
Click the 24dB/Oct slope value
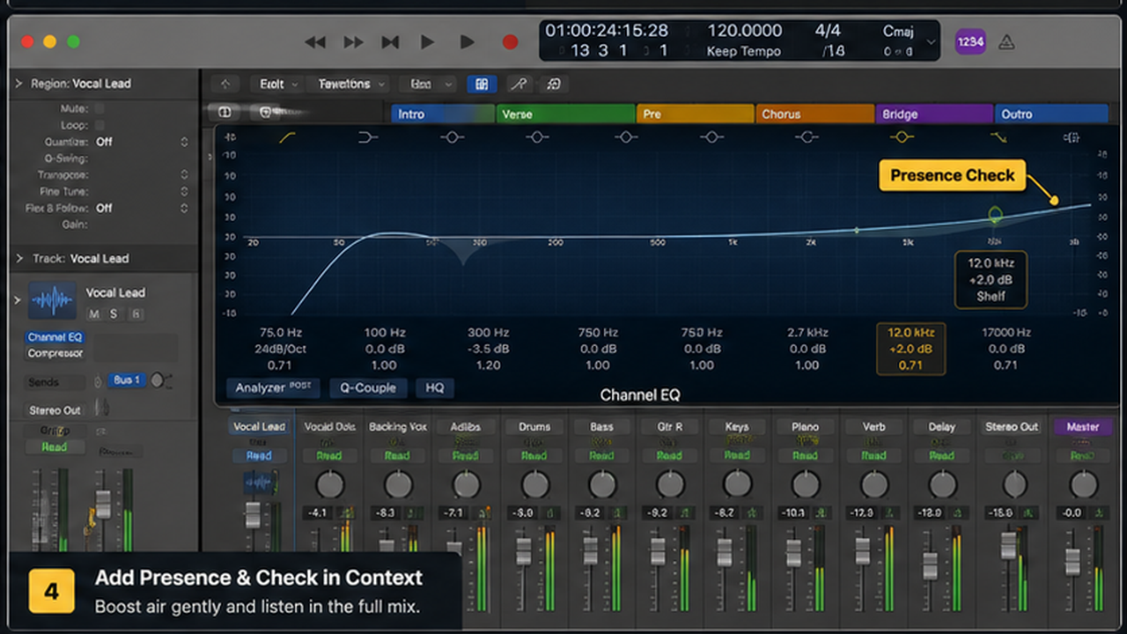(x=281, y=349)
